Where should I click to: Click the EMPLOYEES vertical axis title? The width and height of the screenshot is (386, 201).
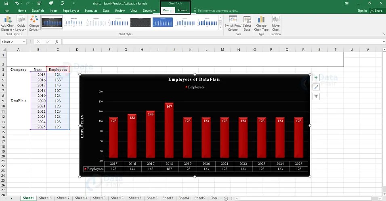click(82, 126)
